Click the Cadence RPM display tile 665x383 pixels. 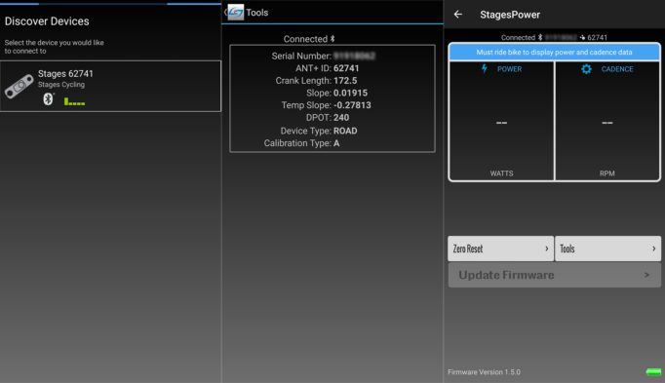607,121
